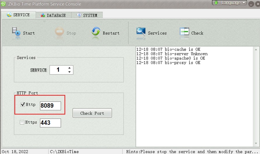
Task: Click the Restart label in the toolbar
Action: tap(111, 33)
